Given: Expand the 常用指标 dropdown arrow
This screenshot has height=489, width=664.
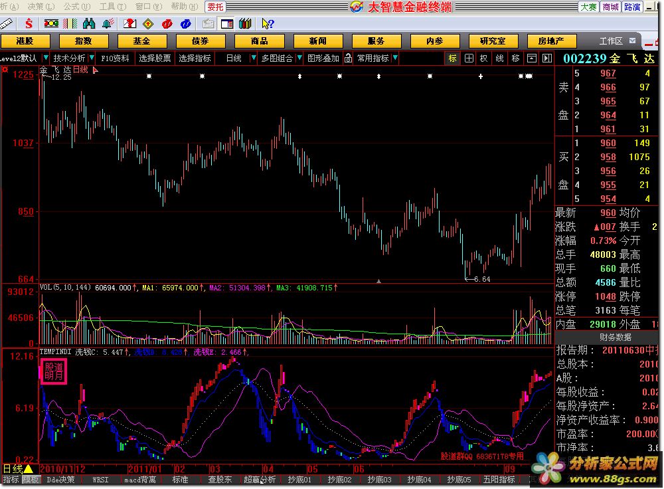Looking at the screenshot, I should click(394, 58).
